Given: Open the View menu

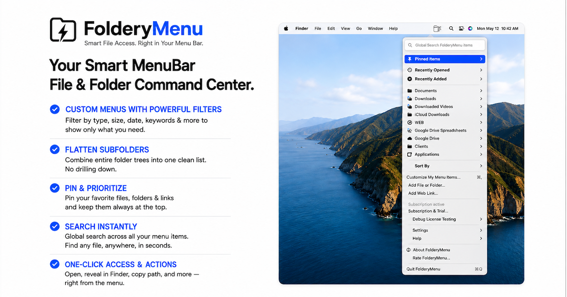Looking at the screenshot, I should pyautogui.click(x=345, y=28).
